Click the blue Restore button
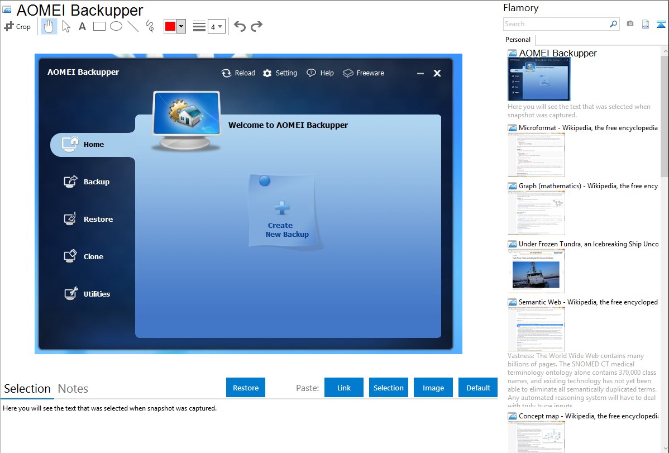The image size is (669, 453). 246,388
